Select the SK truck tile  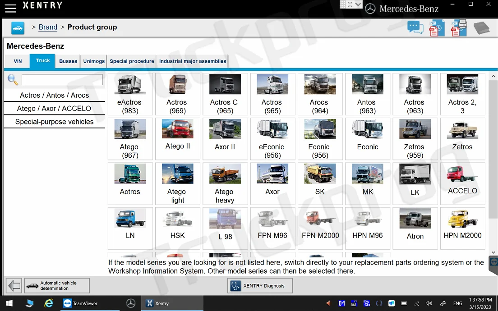pyautogui.click(x=320, y=183)
